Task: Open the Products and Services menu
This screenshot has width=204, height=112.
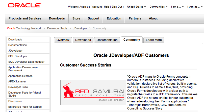Action: [x=25, y=18]
